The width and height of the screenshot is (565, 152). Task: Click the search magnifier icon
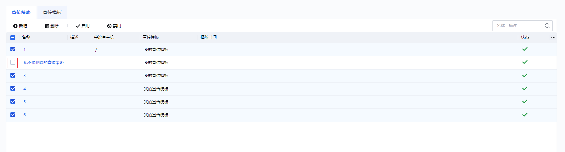coord(547,26)
